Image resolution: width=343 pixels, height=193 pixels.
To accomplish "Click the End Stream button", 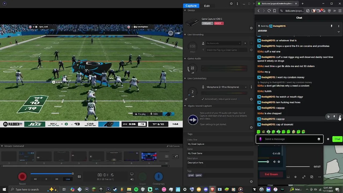I will 271,174.
